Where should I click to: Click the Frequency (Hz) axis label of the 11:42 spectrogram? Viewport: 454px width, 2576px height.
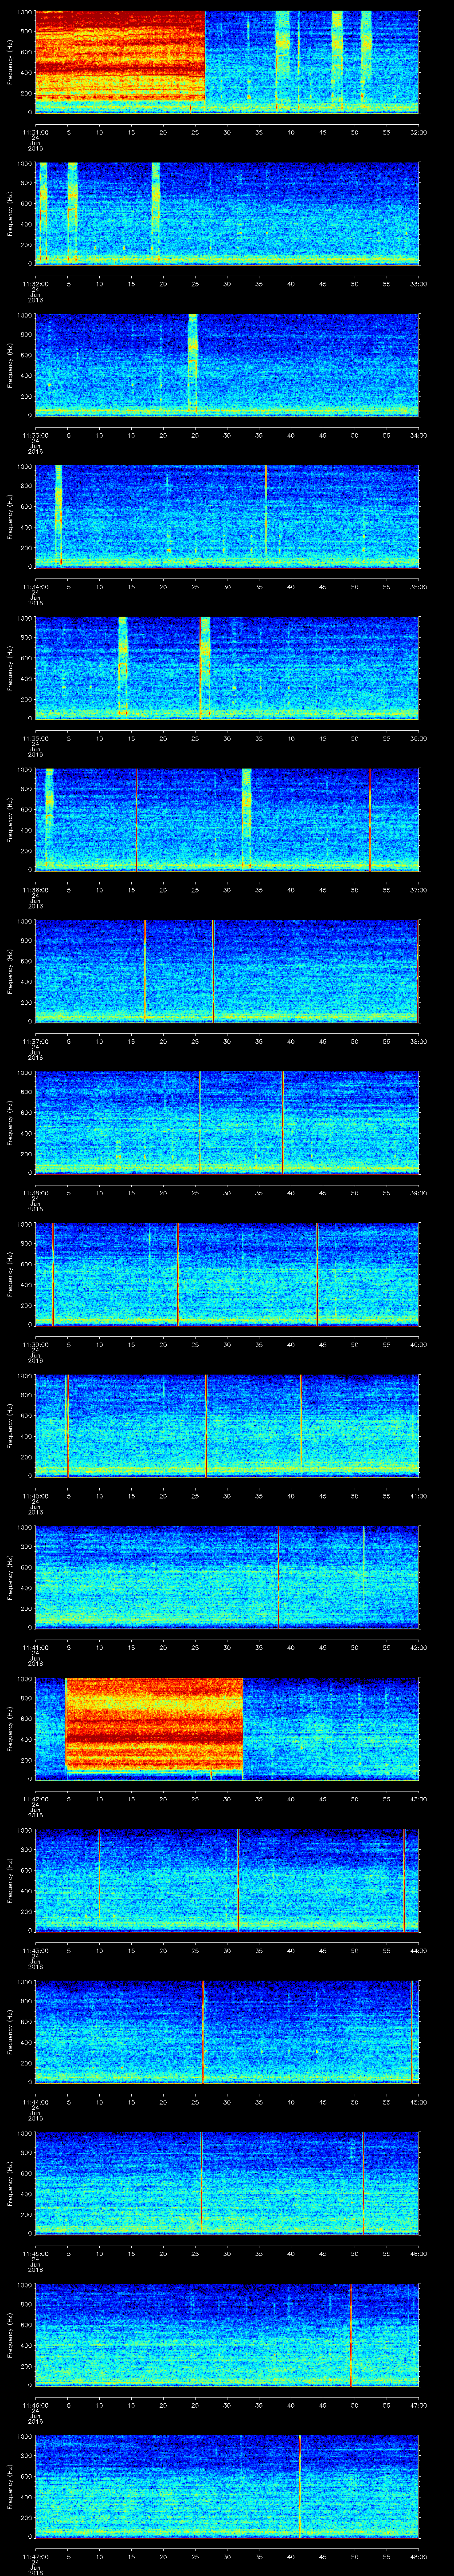point(10,1728)
